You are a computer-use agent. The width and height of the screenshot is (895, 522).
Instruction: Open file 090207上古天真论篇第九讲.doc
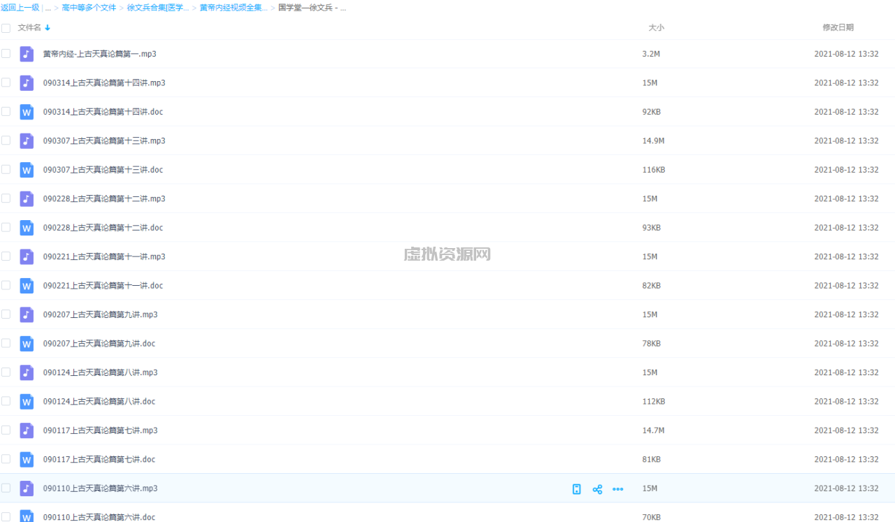[99, 344]
